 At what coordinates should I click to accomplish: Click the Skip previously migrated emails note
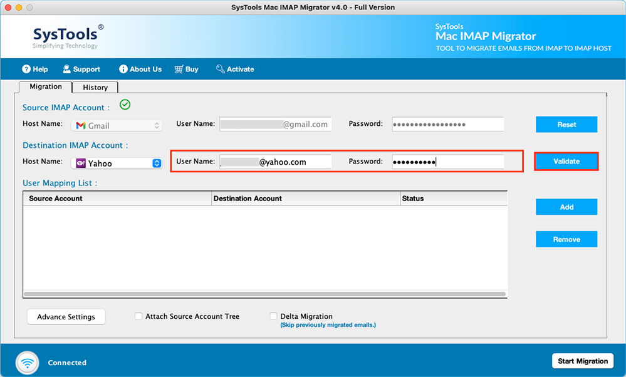coord(328,325)
